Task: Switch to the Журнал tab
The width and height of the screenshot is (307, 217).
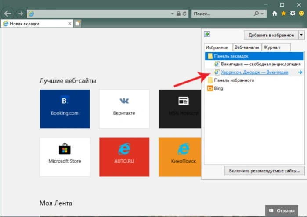Action: [x=276, y=47]
